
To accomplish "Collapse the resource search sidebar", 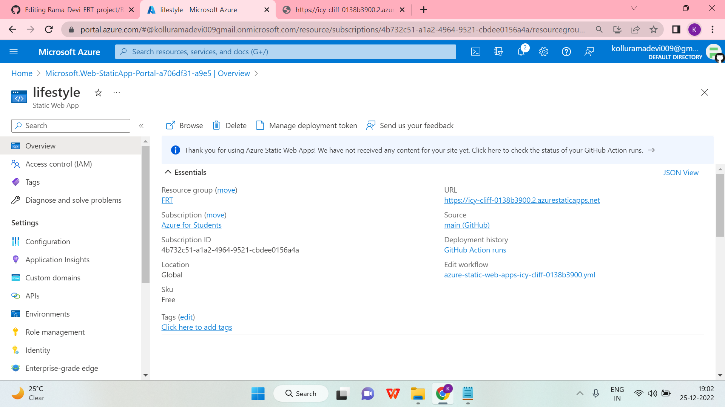I will 142,126.
